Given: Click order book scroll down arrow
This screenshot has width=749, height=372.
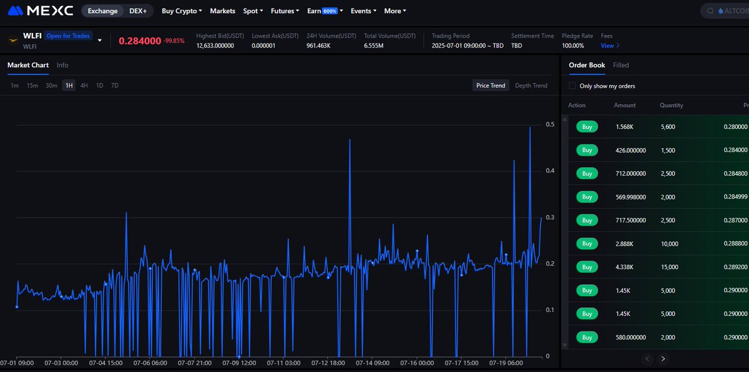Looking at the screenshot, I should point(565,345).
